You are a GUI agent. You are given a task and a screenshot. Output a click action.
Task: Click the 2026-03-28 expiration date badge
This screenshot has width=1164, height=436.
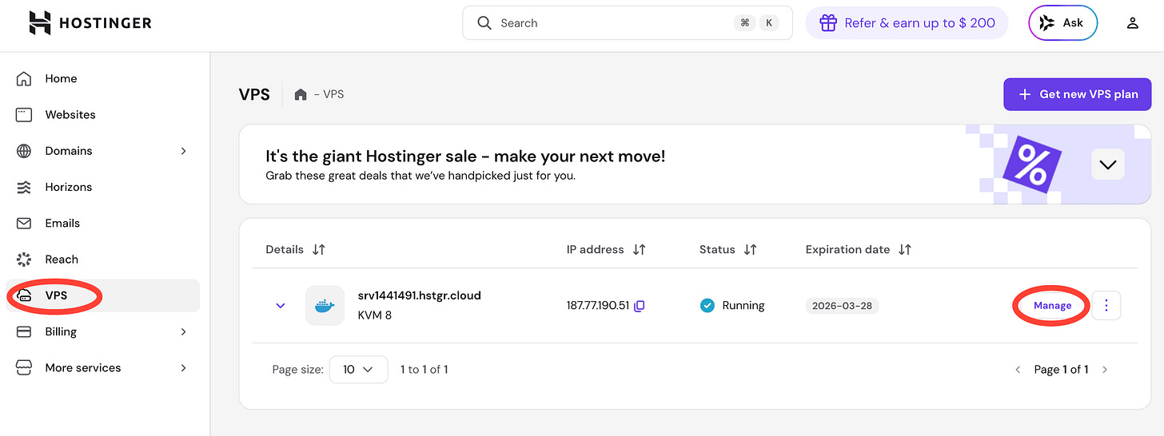(x=842, y=305)
